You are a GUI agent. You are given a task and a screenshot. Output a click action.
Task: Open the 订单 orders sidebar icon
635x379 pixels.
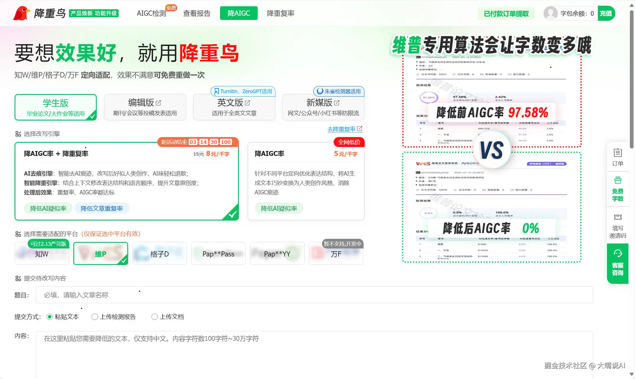618,153
